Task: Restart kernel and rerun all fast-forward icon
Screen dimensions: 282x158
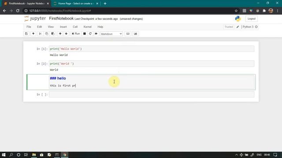Action: (96, 34)
